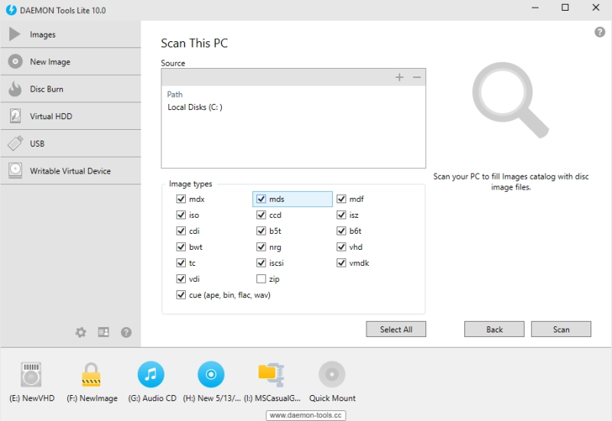Uncheck the mdx image type
The image size is (612, 421).
[x=181, y=199]
